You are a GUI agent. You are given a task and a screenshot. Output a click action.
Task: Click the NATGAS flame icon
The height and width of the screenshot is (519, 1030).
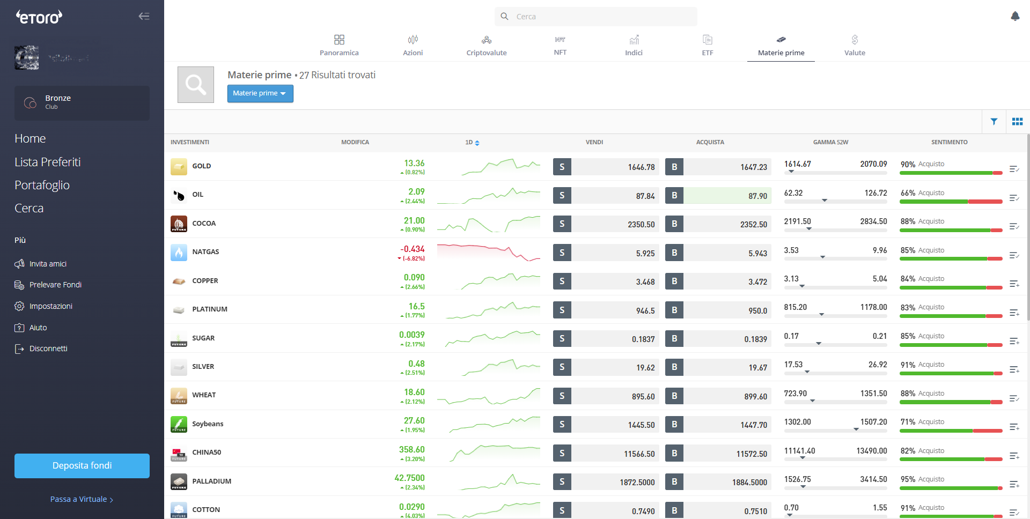pos(179,252)
